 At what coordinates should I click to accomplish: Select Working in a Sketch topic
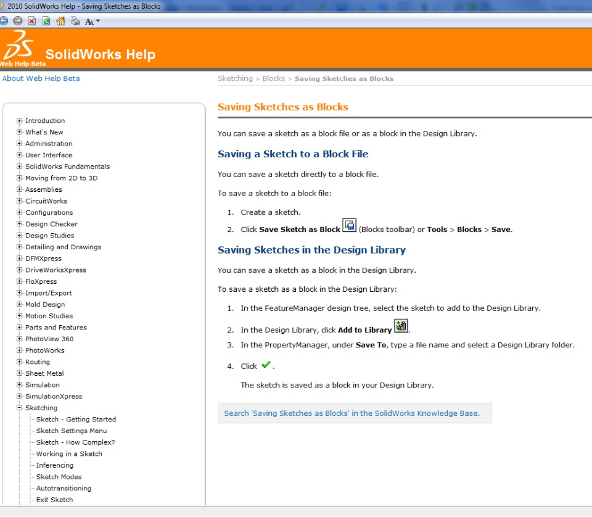pyautogui.click(x=69, y=454)
